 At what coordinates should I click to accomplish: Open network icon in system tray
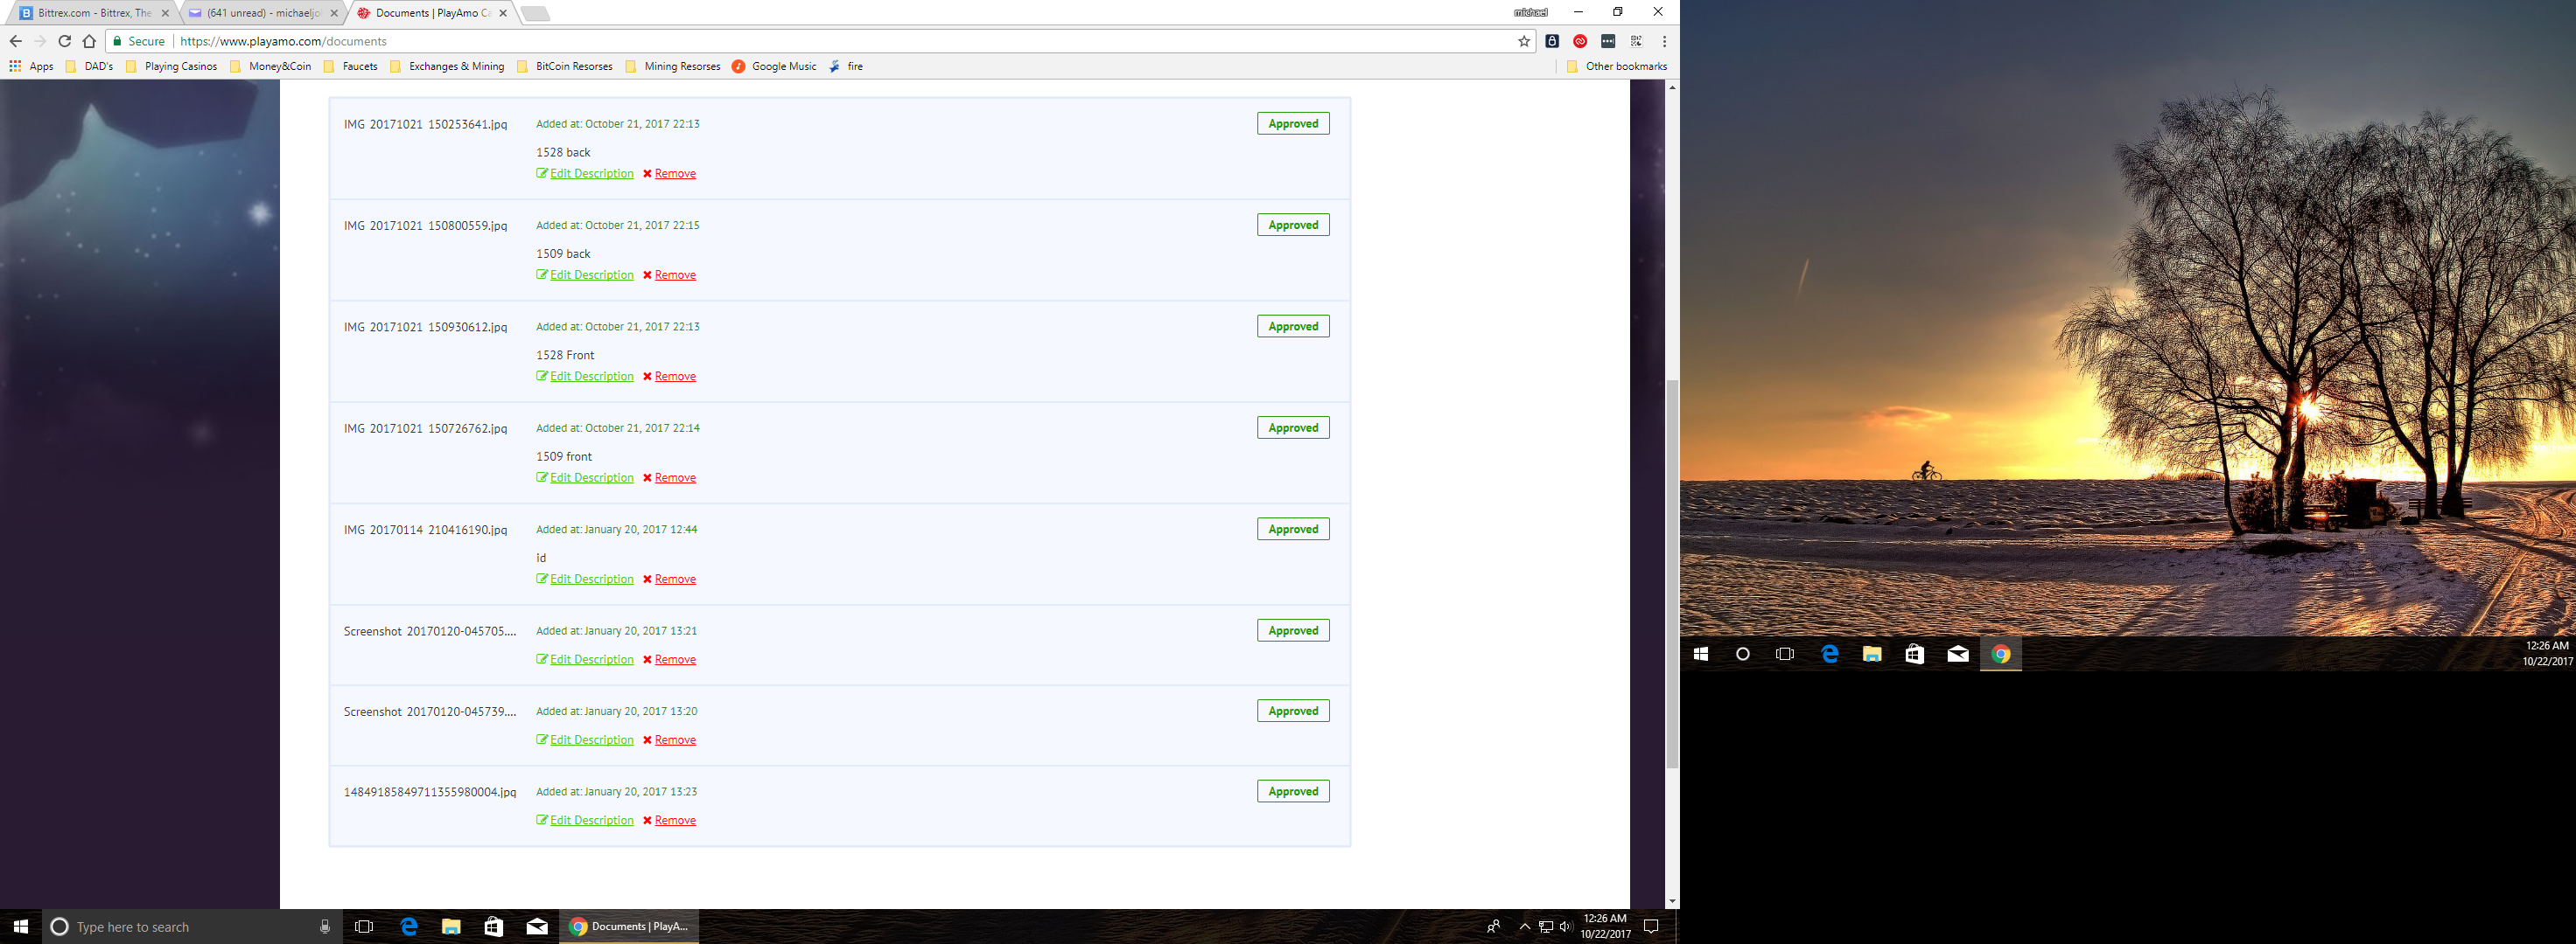(x=1546, y=927)
